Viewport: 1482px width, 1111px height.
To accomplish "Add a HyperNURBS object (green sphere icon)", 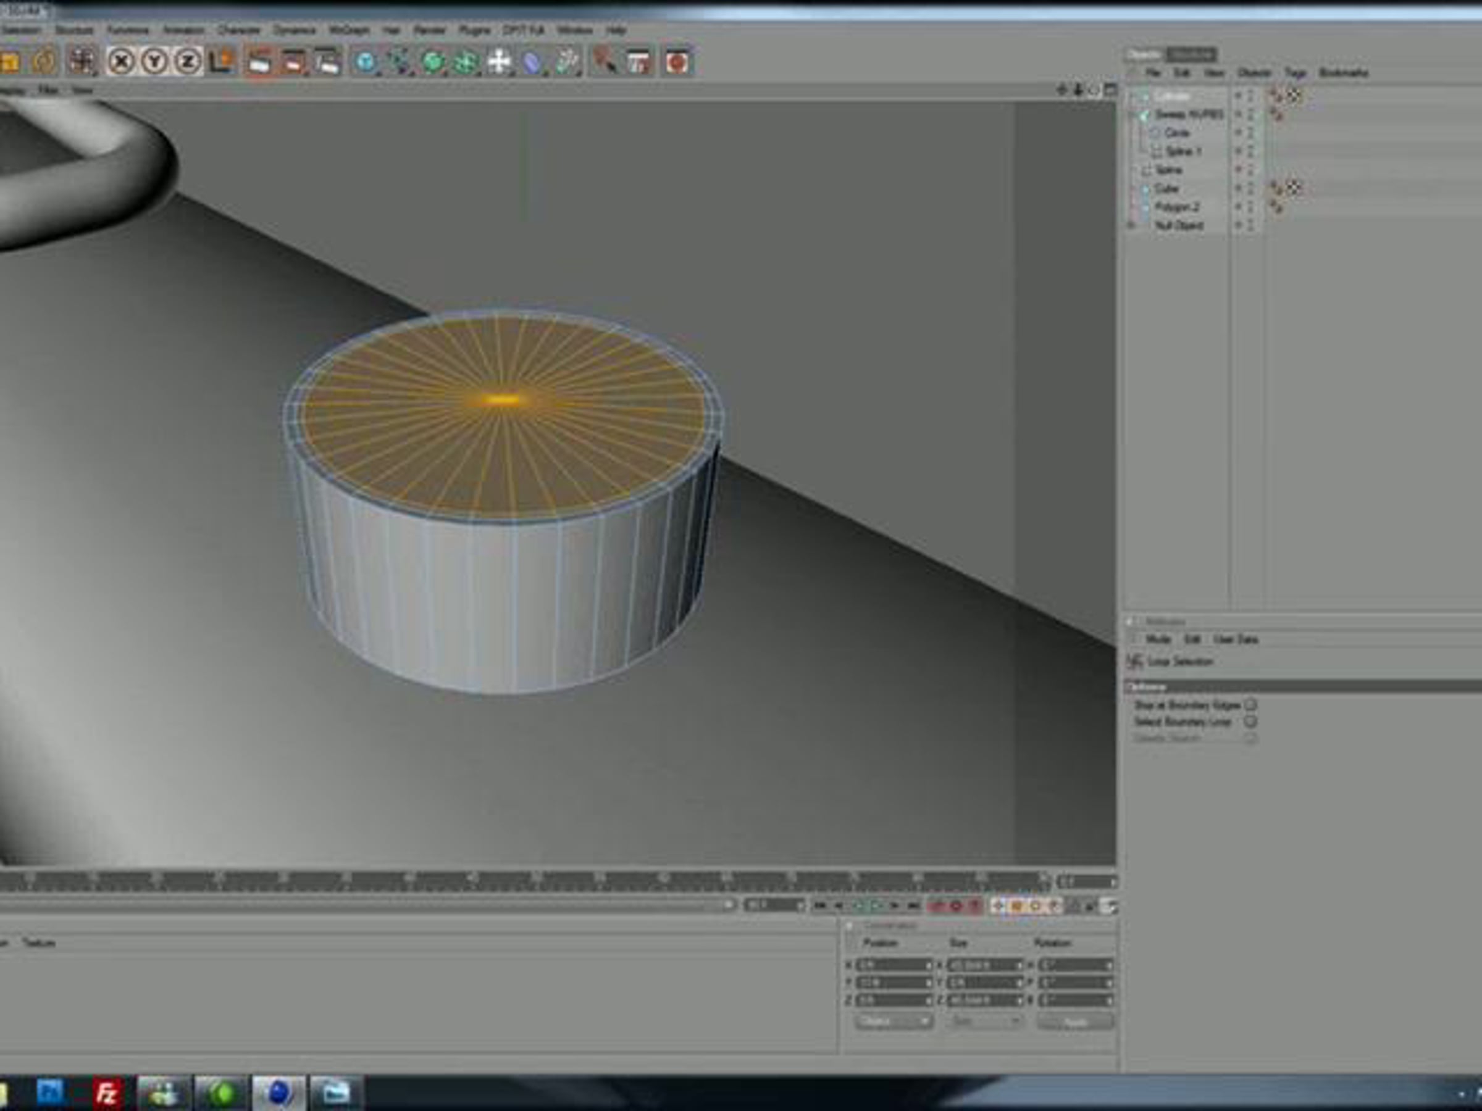I will 433,62.
